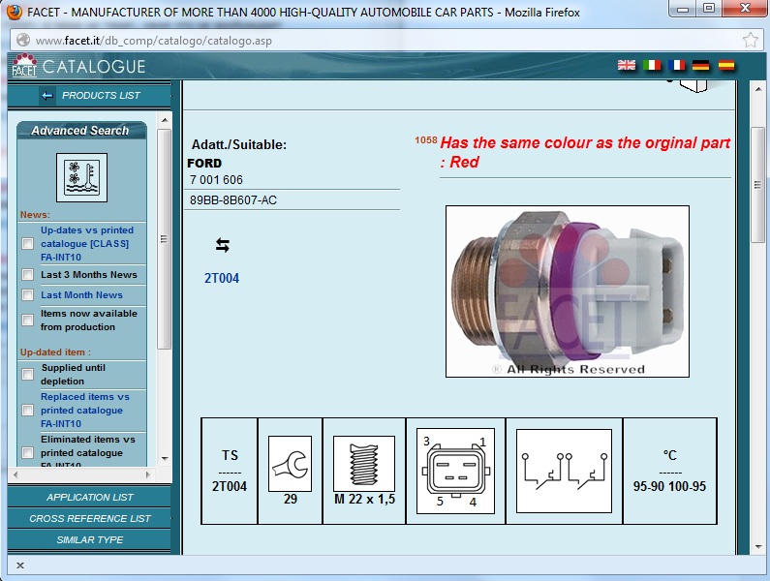Open APPLICATION LIST section
The image size is (770, 581).
click(x=89, y=497)
